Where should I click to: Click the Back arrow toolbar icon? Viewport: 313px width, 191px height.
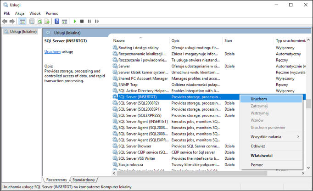click(5, 21)
